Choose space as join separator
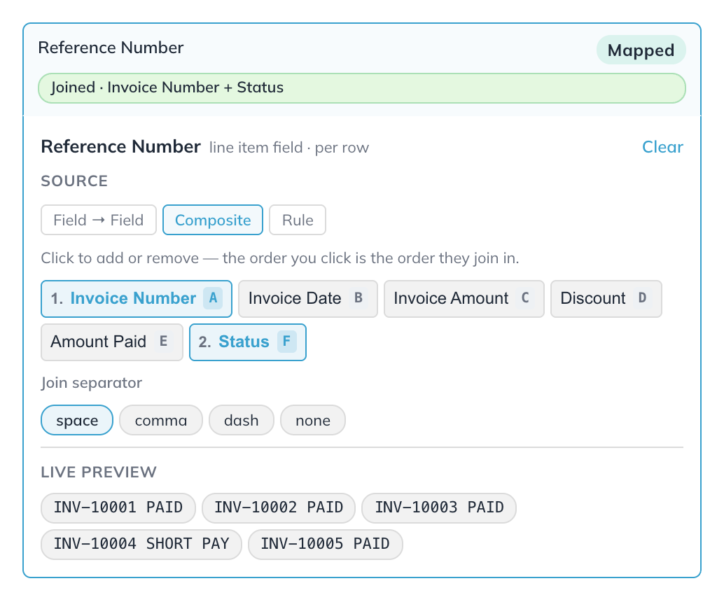724x602 pixels. point(77,420)
